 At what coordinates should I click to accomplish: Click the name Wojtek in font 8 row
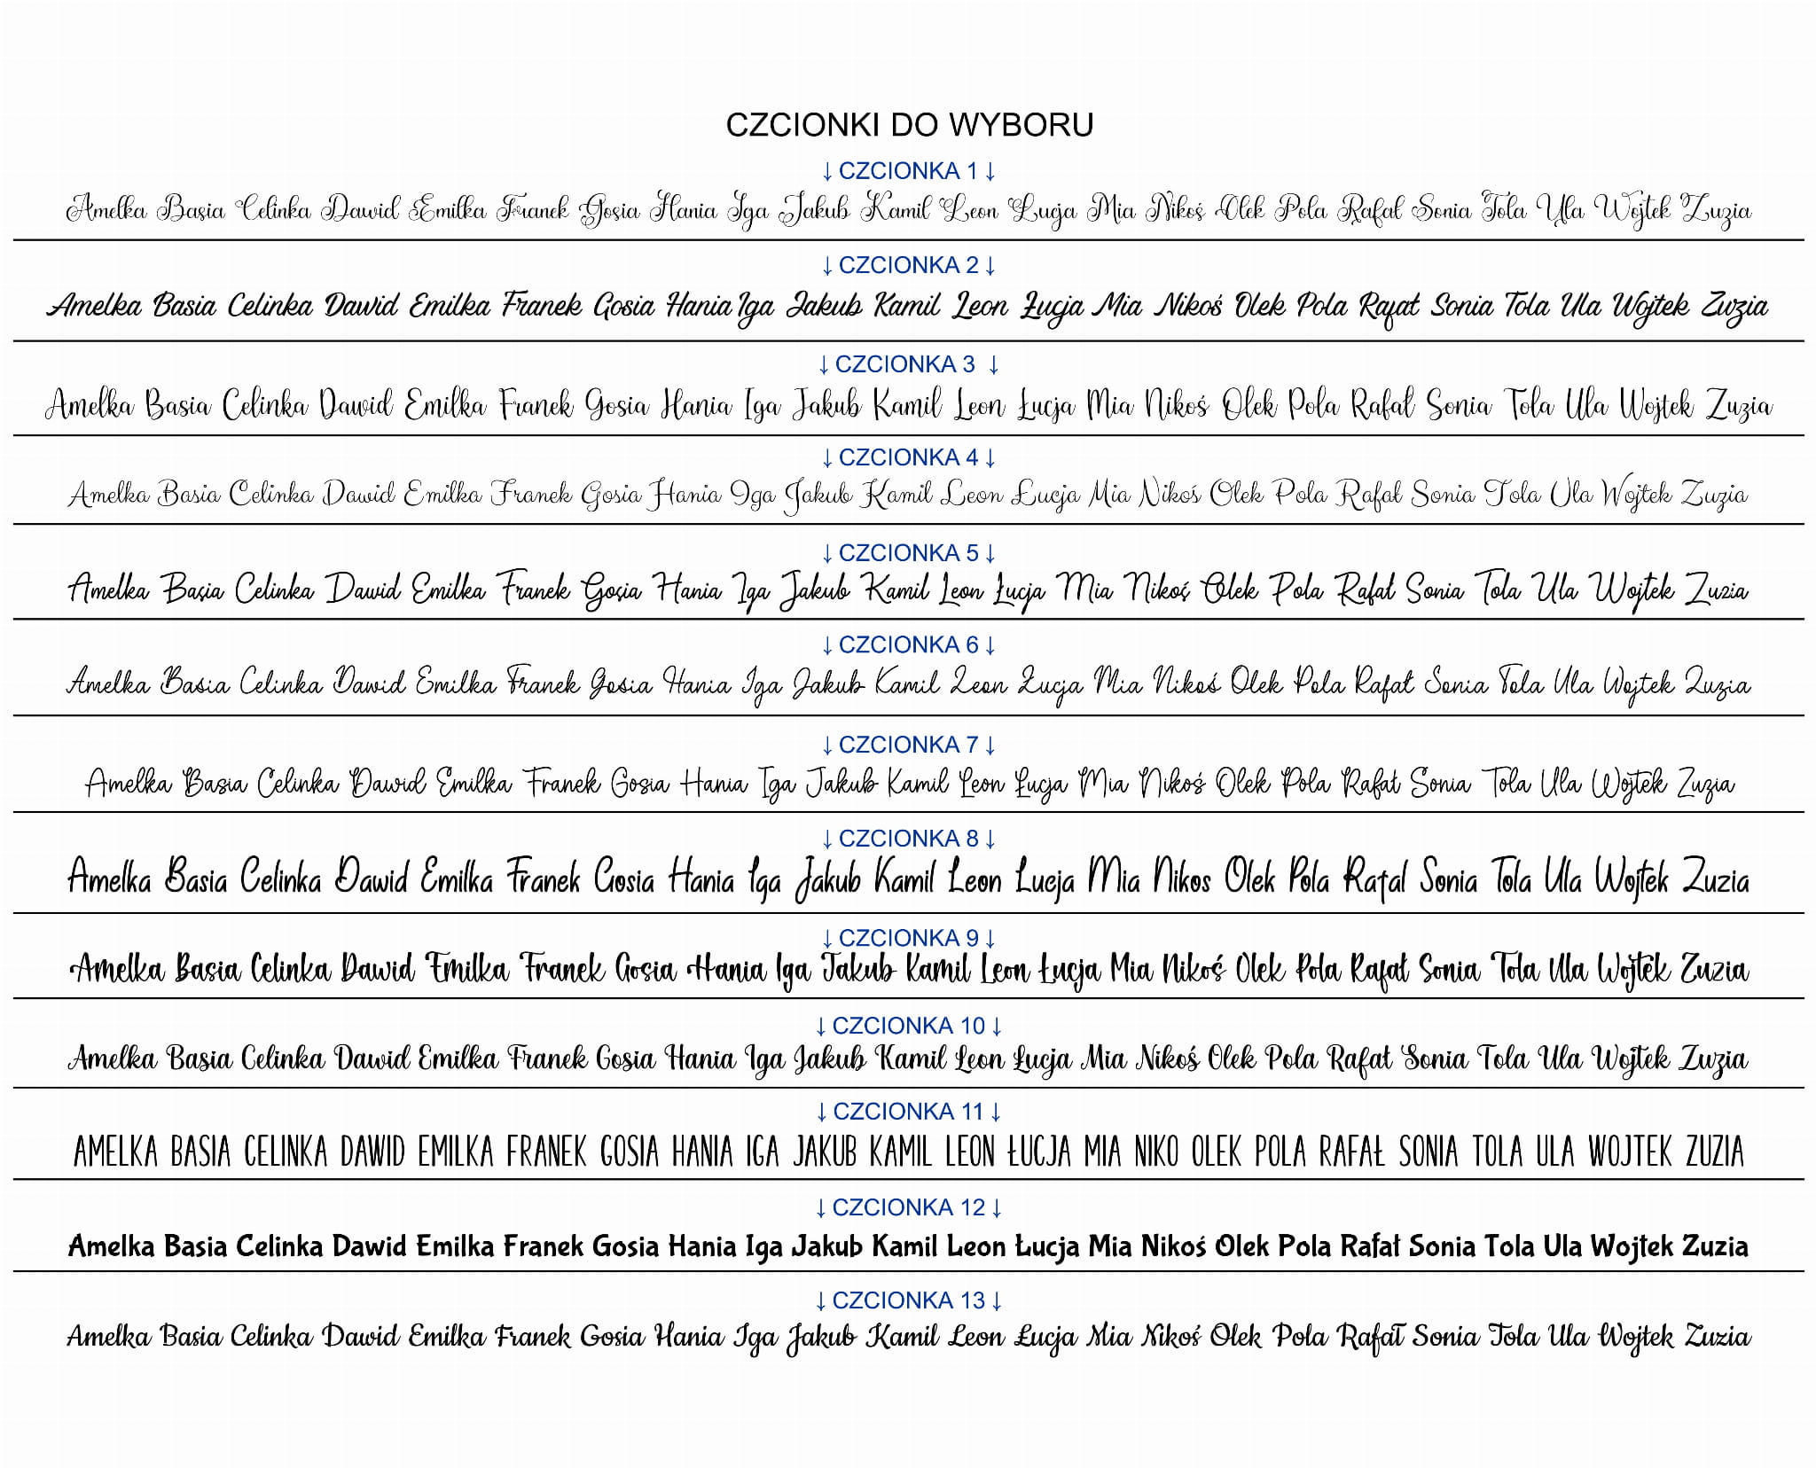point(1631,878)
